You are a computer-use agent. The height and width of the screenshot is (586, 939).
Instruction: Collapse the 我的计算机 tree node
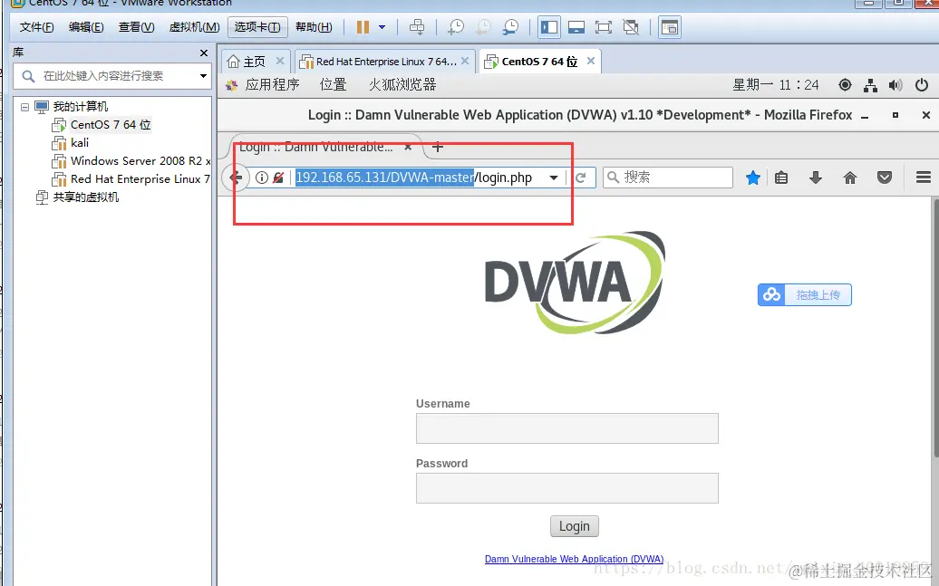(x=24, y=107)
